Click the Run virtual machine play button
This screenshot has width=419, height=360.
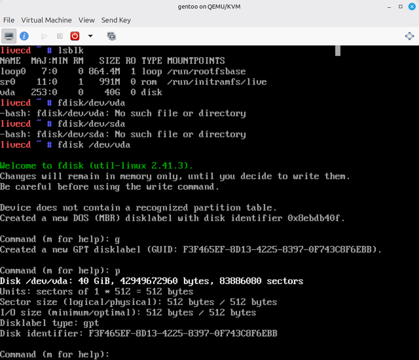[x=44, y=36]
